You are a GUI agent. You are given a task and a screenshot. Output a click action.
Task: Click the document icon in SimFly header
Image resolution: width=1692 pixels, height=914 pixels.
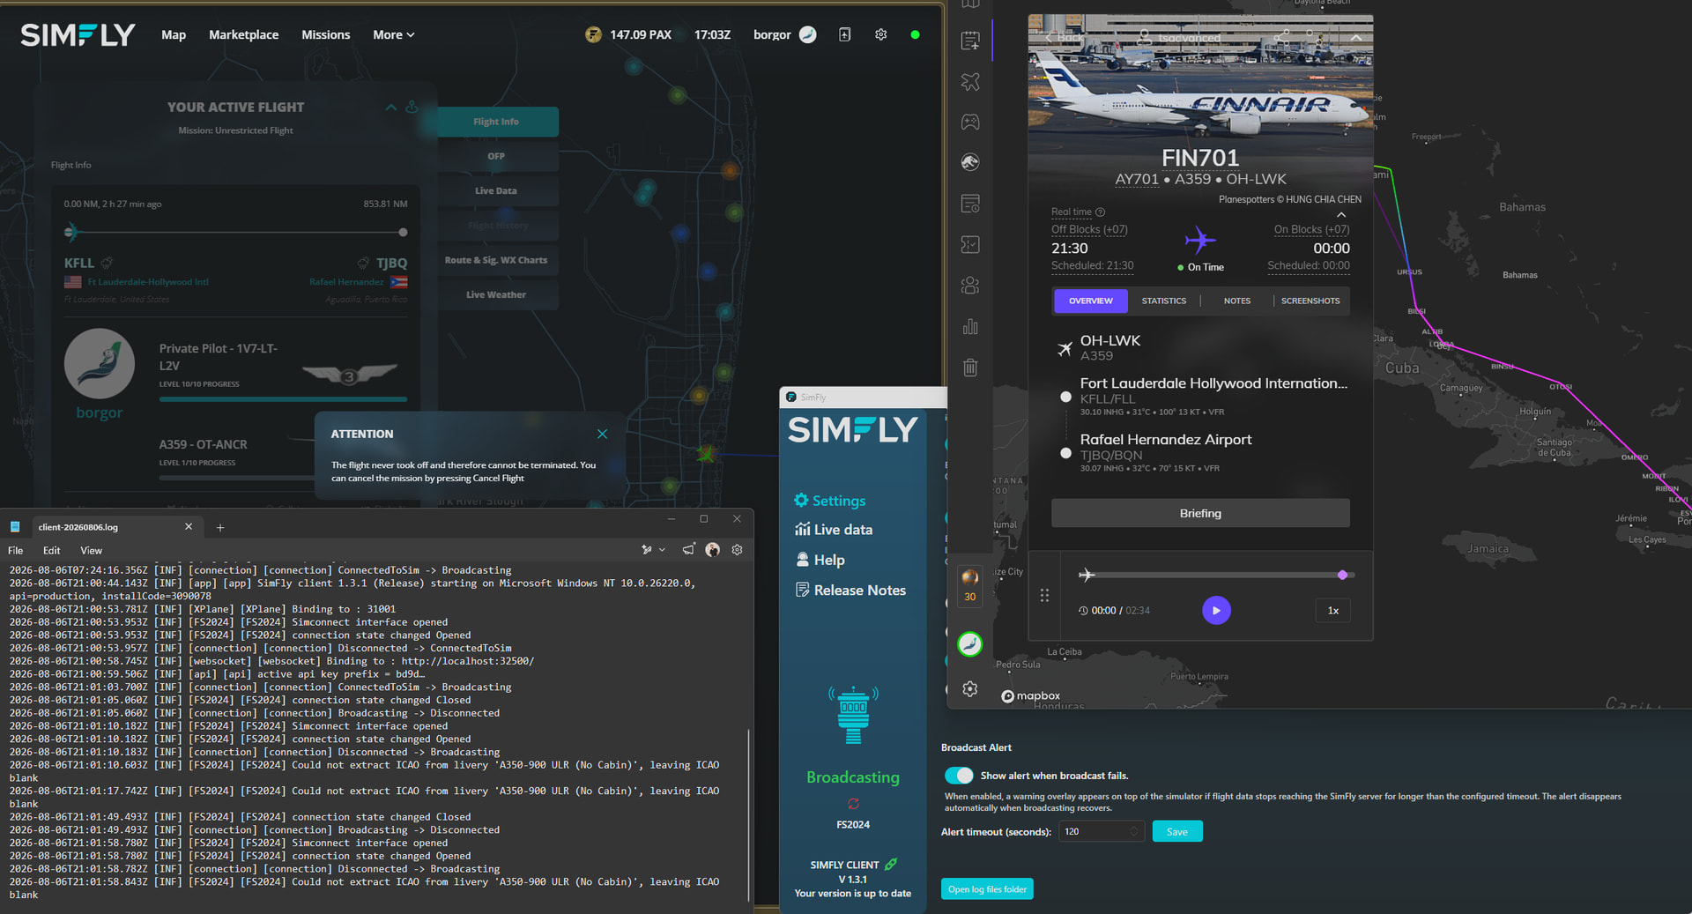tap(844, 34)
